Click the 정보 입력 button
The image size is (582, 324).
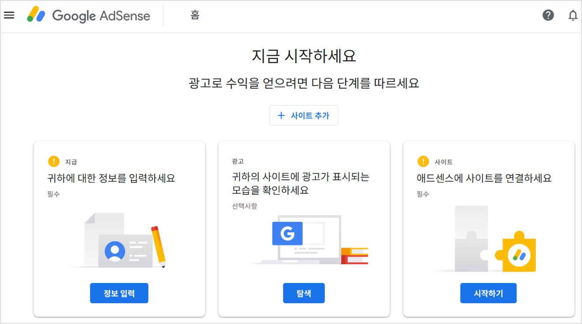tap(119, 293)
